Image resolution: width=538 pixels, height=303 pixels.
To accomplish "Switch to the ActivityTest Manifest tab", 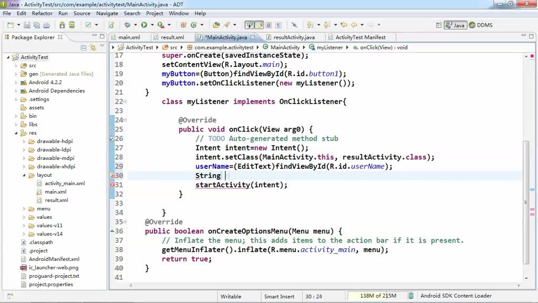I will (x=360, y=37).
